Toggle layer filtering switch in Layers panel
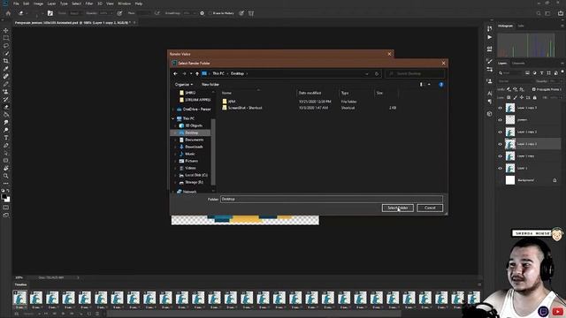566x318 pixels. (562, 72)
